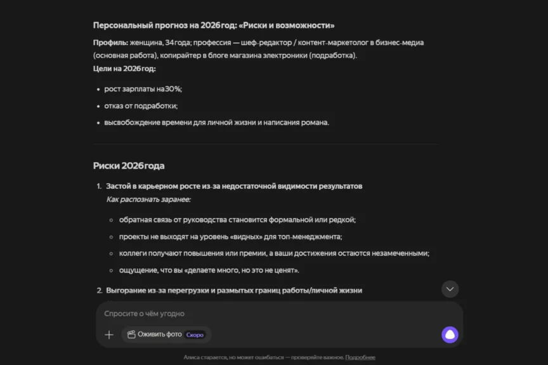Click the plus attachment icon

(x=109, y=335)
